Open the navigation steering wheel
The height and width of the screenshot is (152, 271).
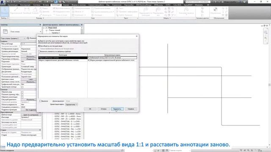tap(266, 32)
